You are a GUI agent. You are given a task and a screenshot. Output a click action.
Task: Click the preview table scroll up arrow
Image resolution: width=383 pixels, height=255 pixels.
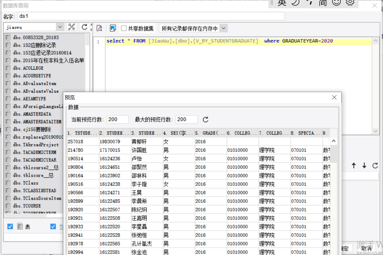click(334, 141)
